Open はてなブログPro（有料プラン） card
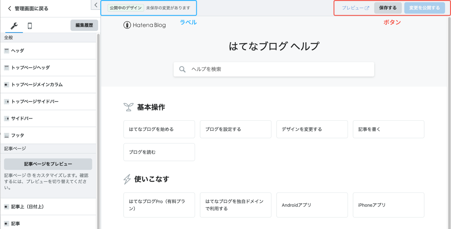451x229 pixels. click(159, 205)
